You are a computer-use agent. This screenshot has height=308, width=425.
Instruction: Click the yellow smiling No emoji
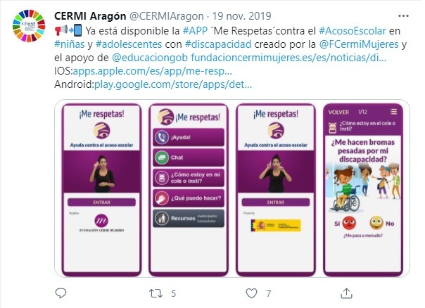pos(376,223)
